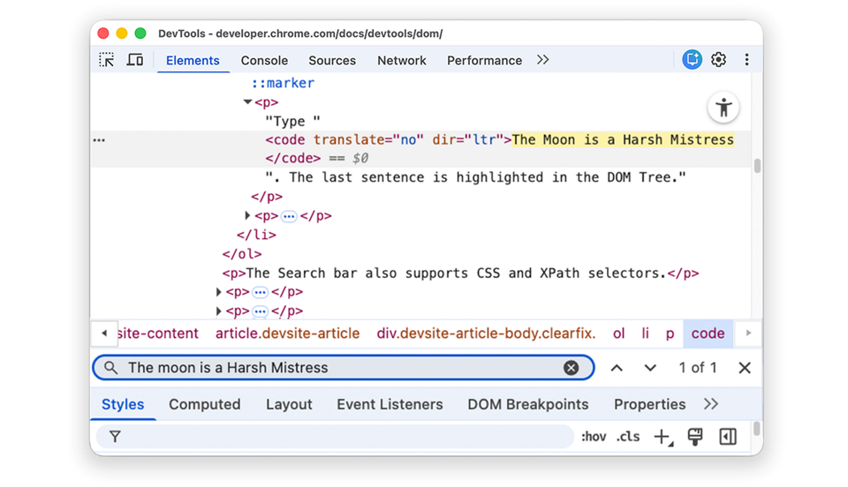The height and width of the screenshot is (487, 848).
Task: Switch to the Console tab
Action: [264, 60]
